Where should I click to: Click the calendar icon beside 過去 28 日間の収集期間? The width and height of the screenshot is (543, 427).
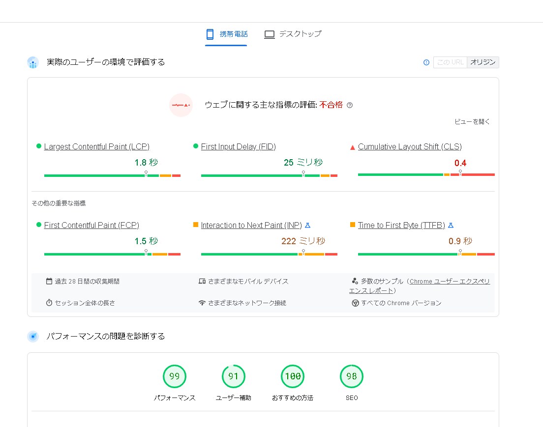pyautogui.click(x=49, y=281)
